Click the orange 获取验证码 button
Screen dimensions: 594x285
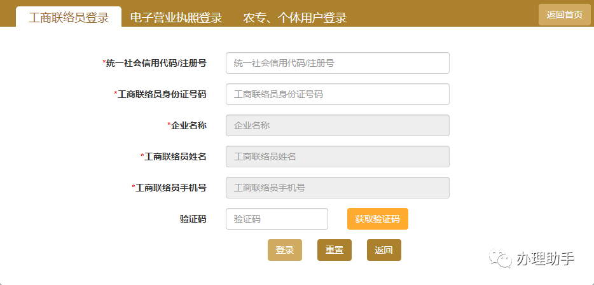378,219
